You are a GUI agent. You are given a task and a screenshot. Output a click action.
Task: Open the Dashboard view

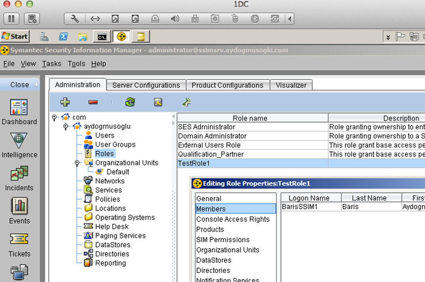19,112
